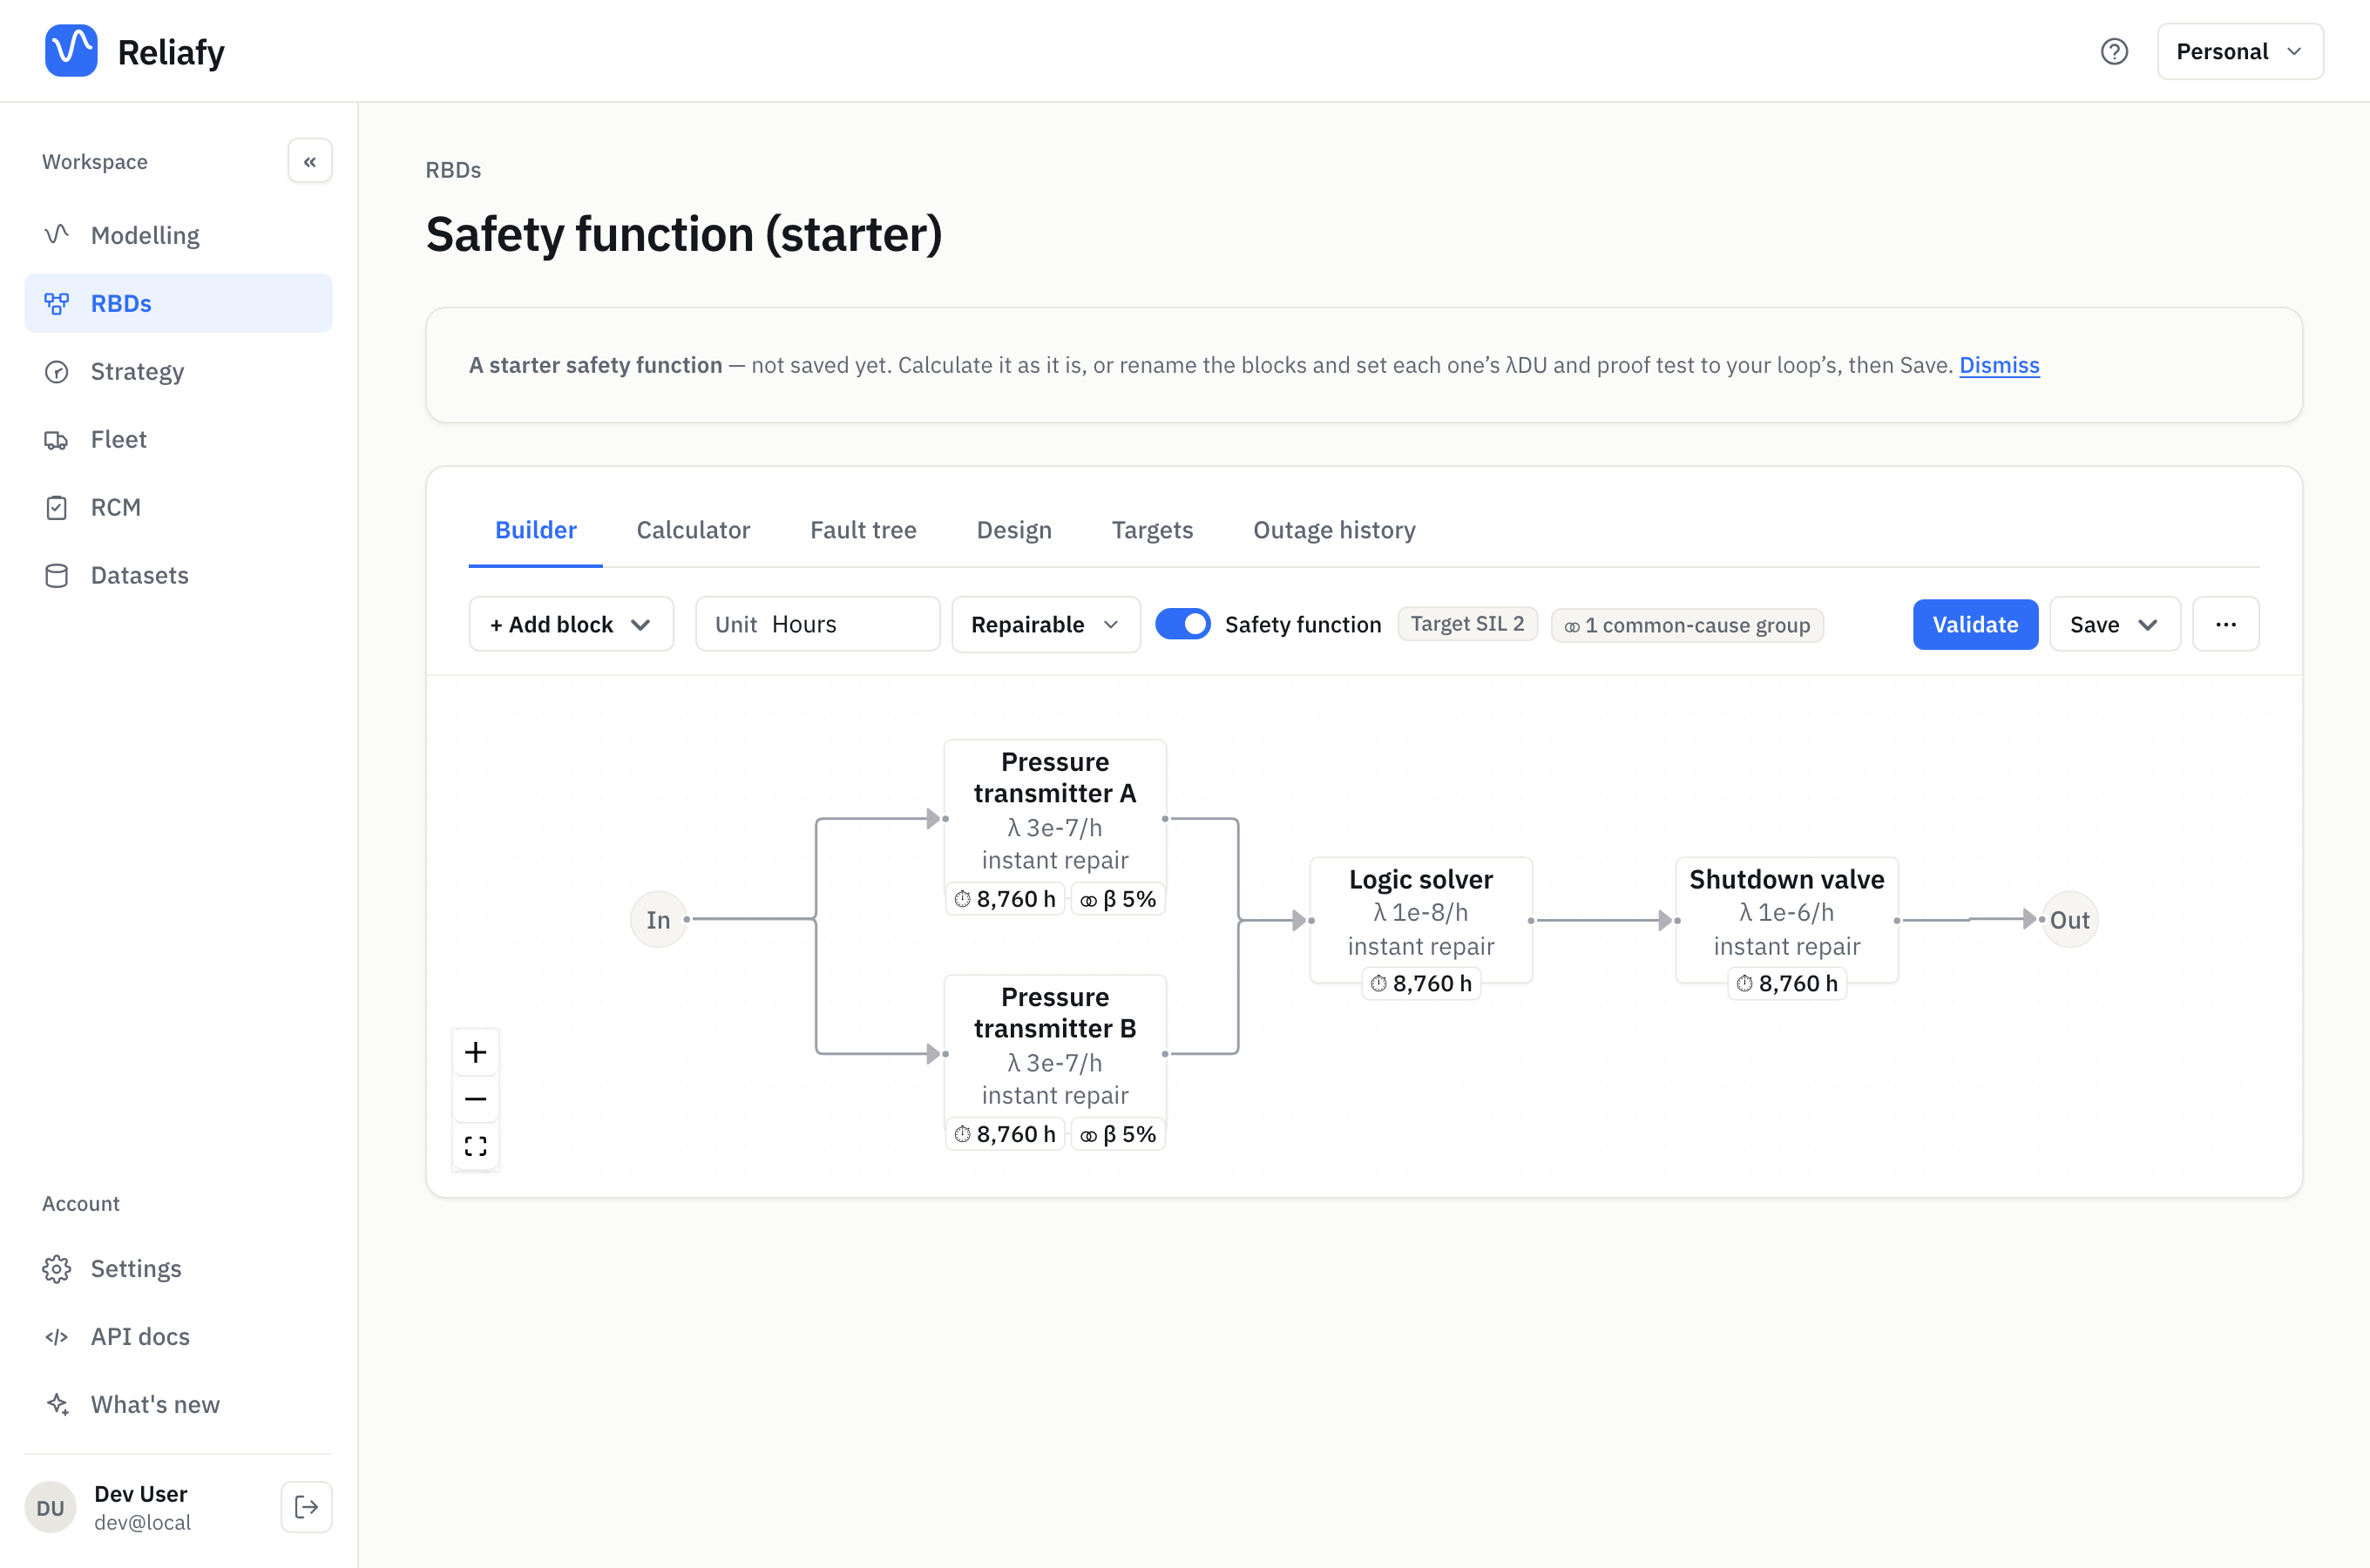Click the Validate button
2370x1568 pixels.
point(1975,624)
